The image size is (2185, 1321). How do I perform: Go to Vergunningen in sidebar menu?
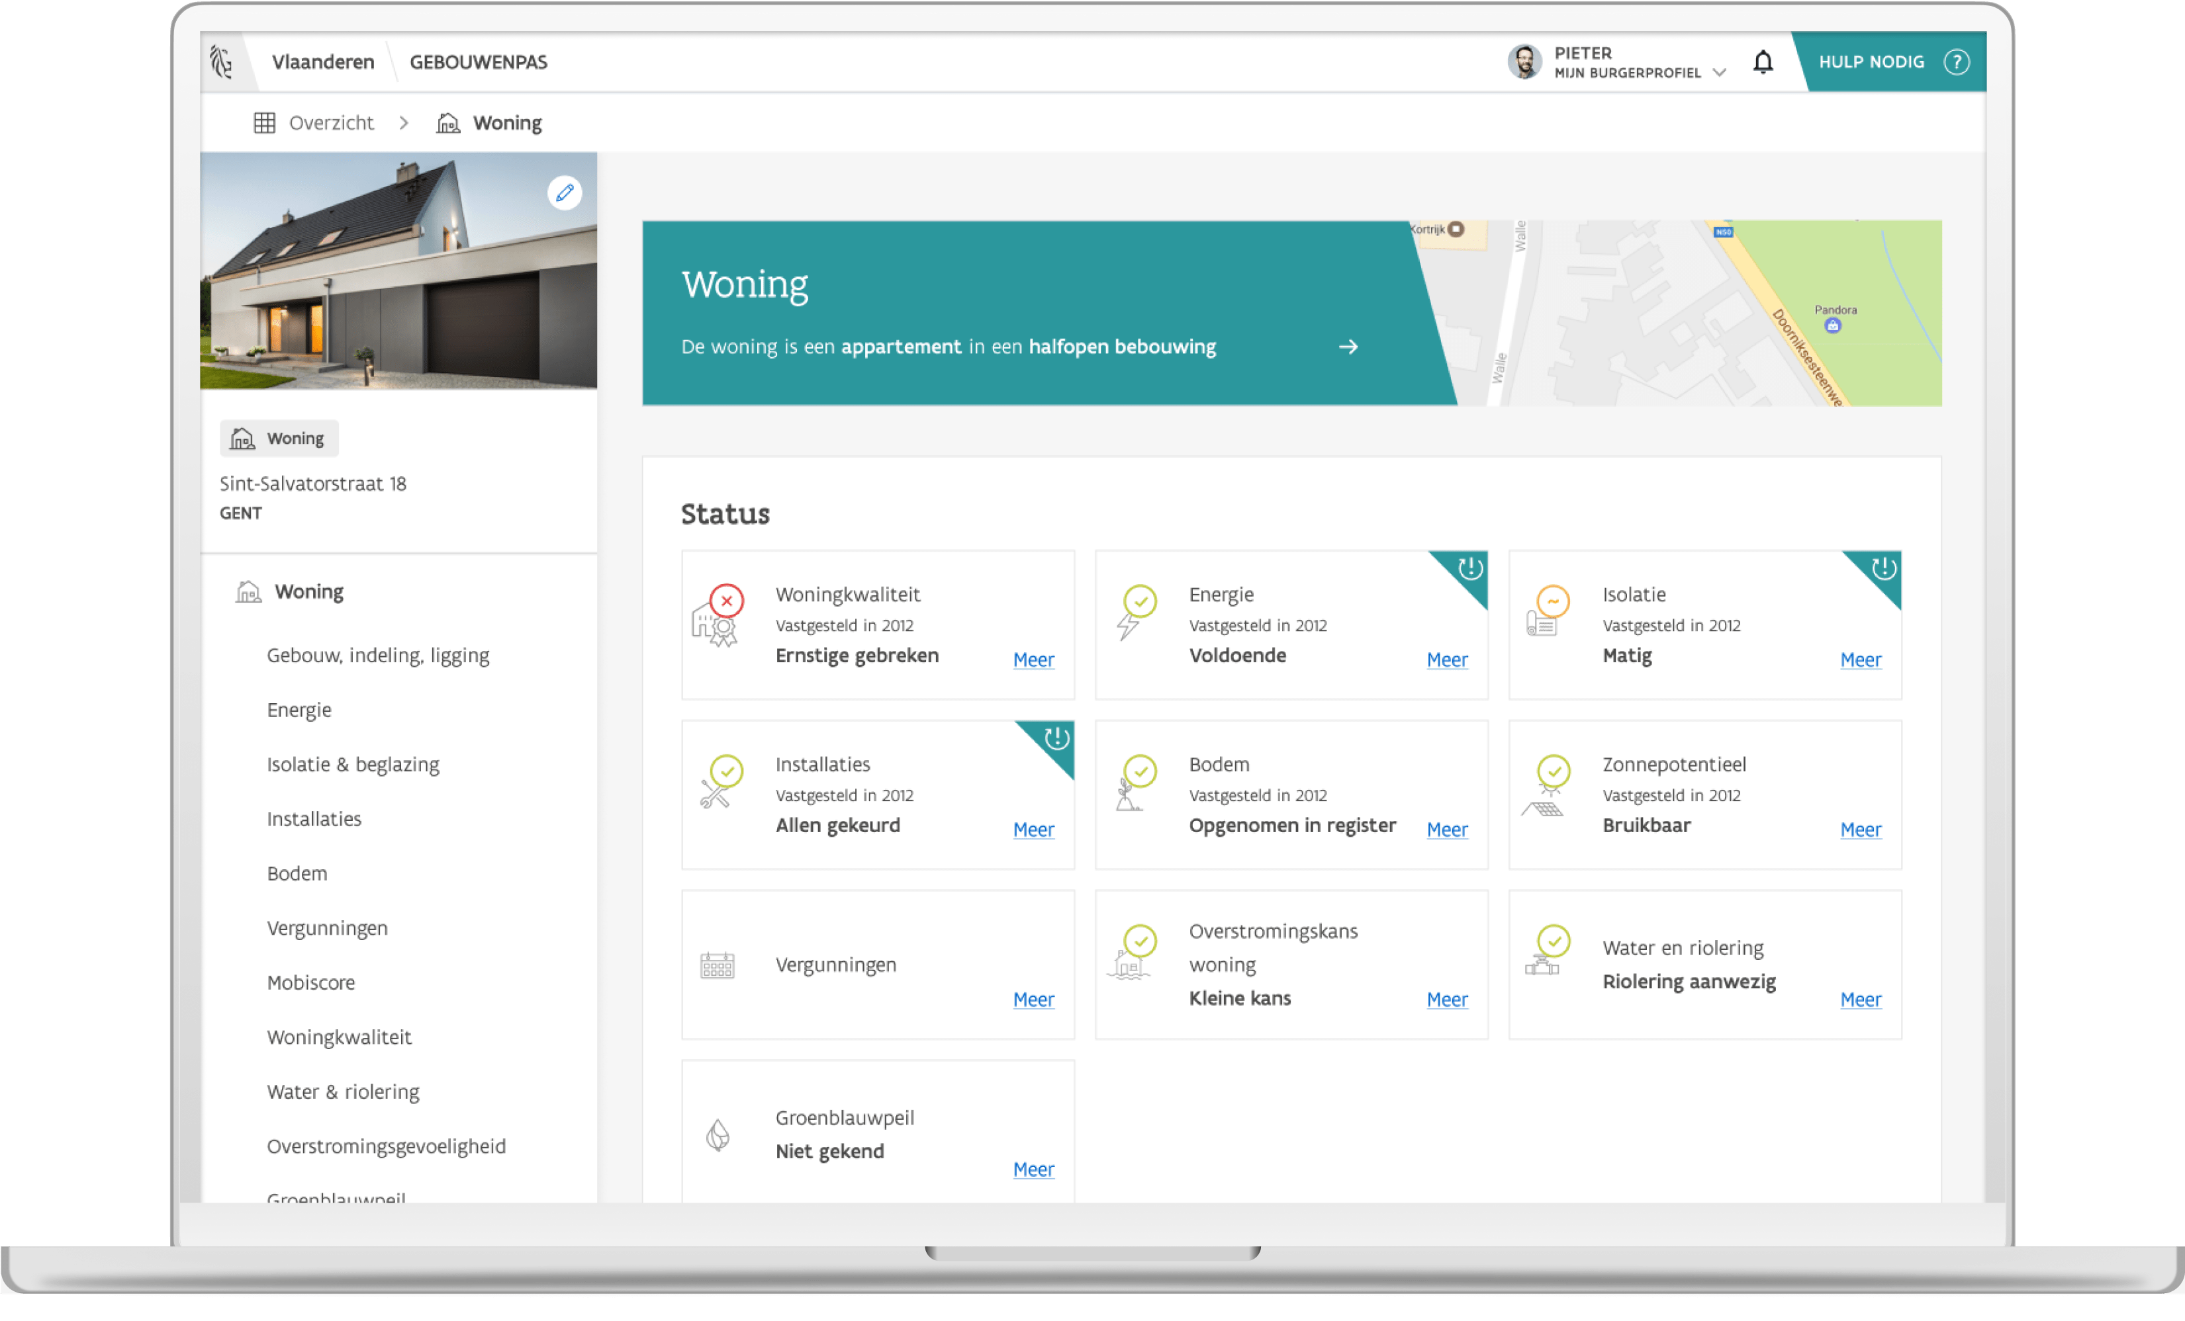[x=327, y=929]
